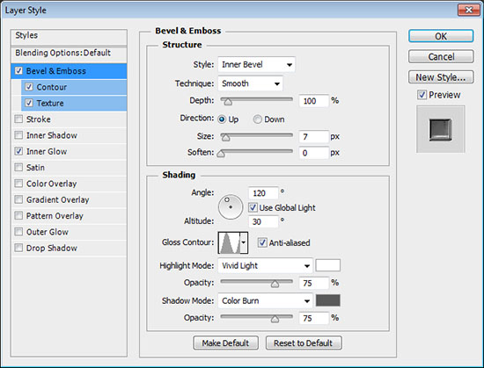Open the Highlight Mode Vivid Light dropdown
The image size is (484, 368).
(265, 265)
